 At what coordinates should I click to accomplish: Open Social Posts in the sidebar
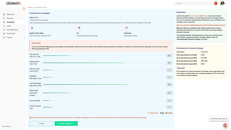point(11,34)
